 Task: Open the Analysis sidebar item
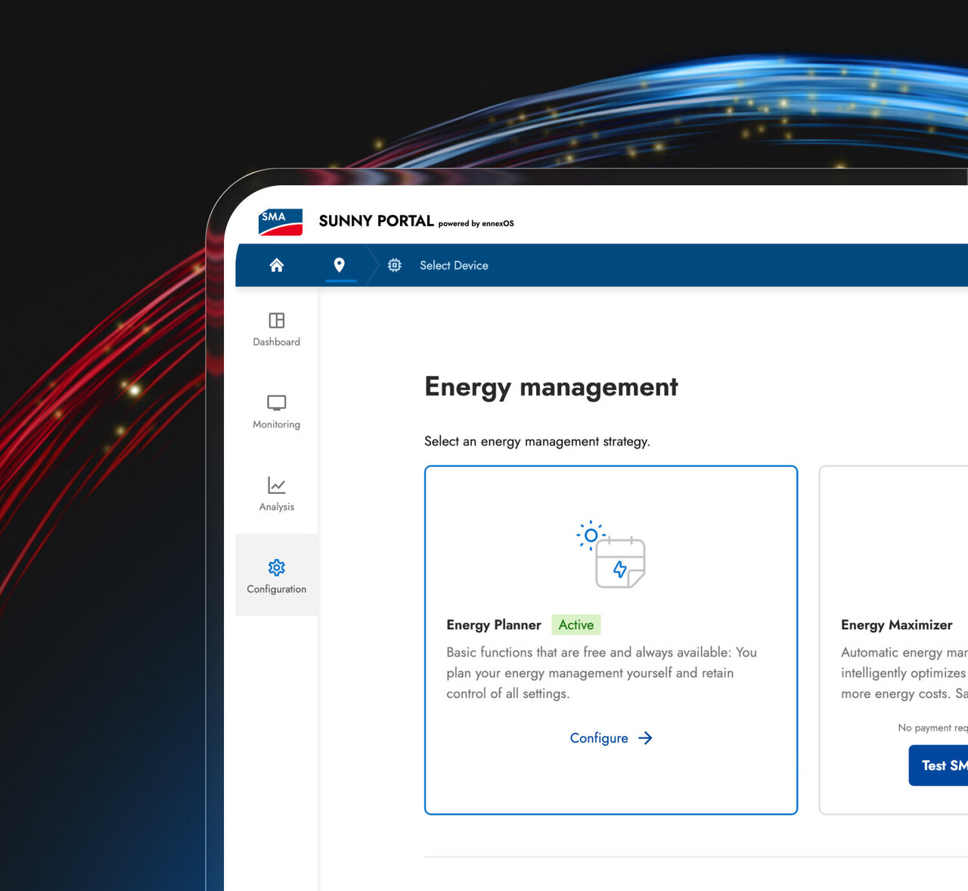tap(277, 494)
